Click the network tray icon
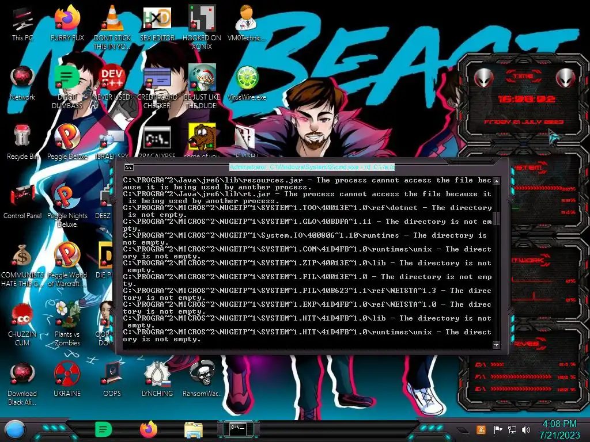This screenshot has height=442, width=590. (x=512, y=429)
